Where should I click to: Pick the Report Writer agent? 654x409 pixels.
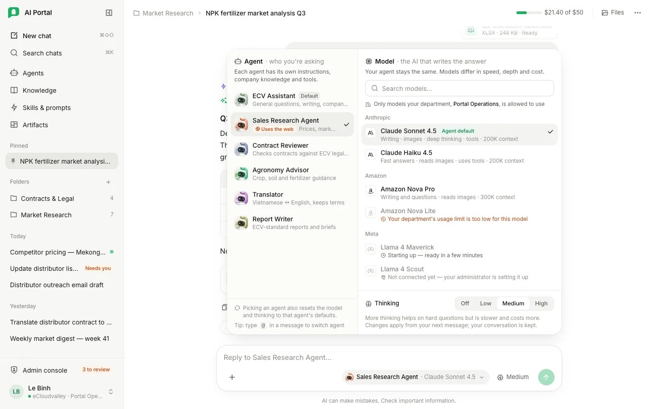click(292, 223)
